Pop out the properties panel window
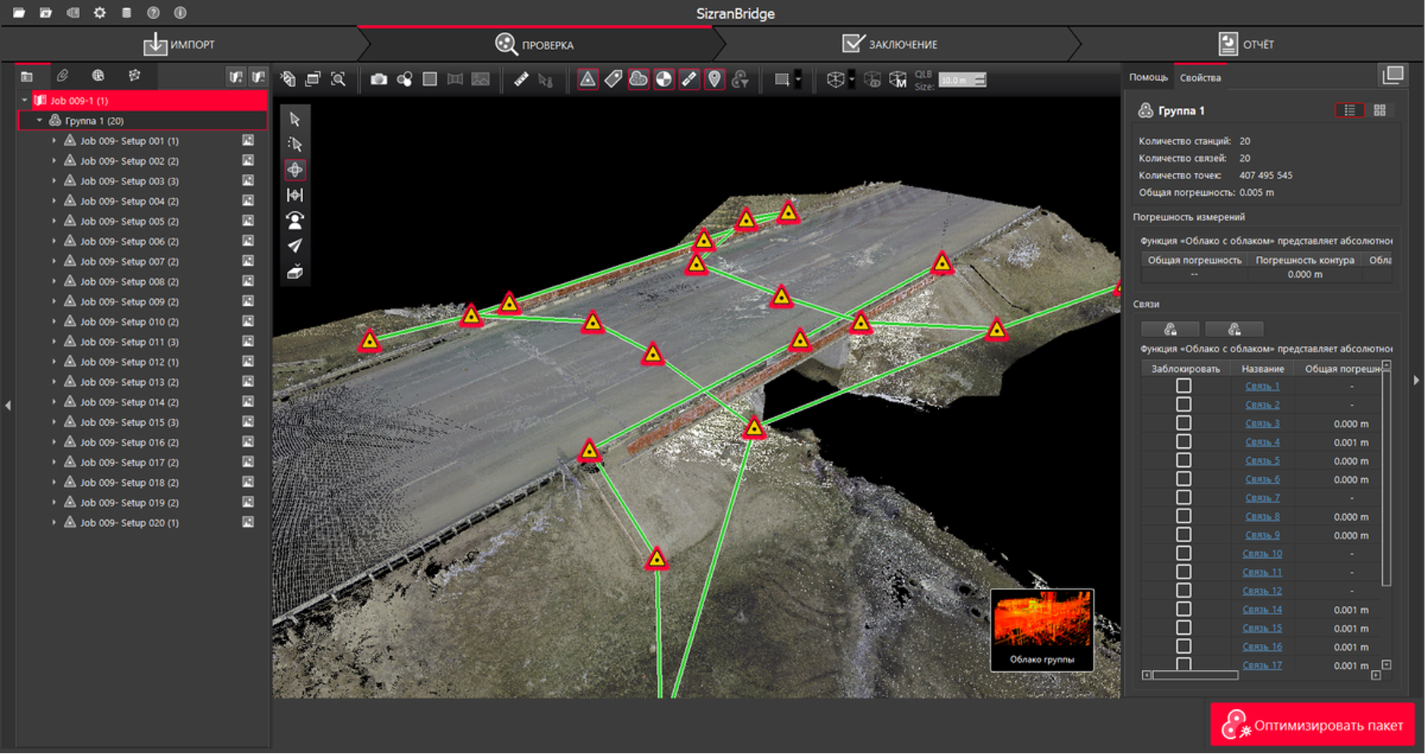 pos(1393,74)
